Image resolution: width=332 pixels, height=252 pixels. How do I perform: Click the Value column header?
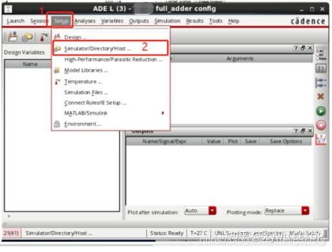pos(213,142)
